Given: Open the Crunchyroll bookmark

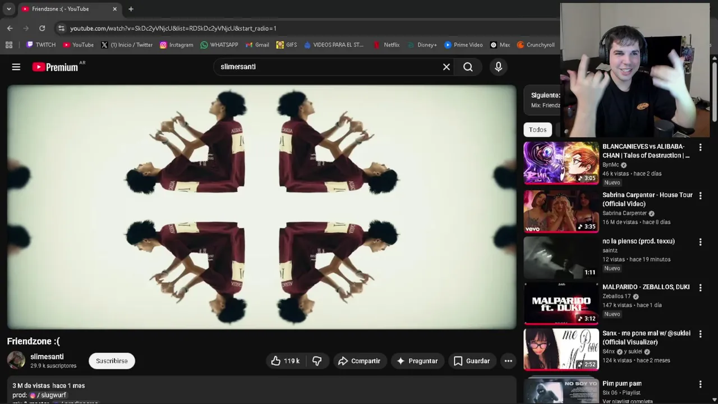Looking at the screenshot, I should pyautogui.click(x=536, y=45).
